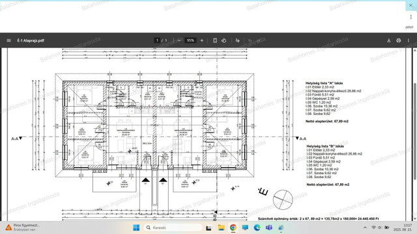Open Microsoft Teams from the taskbar
The height and width of the screenshot is (234, 417).
269,227
